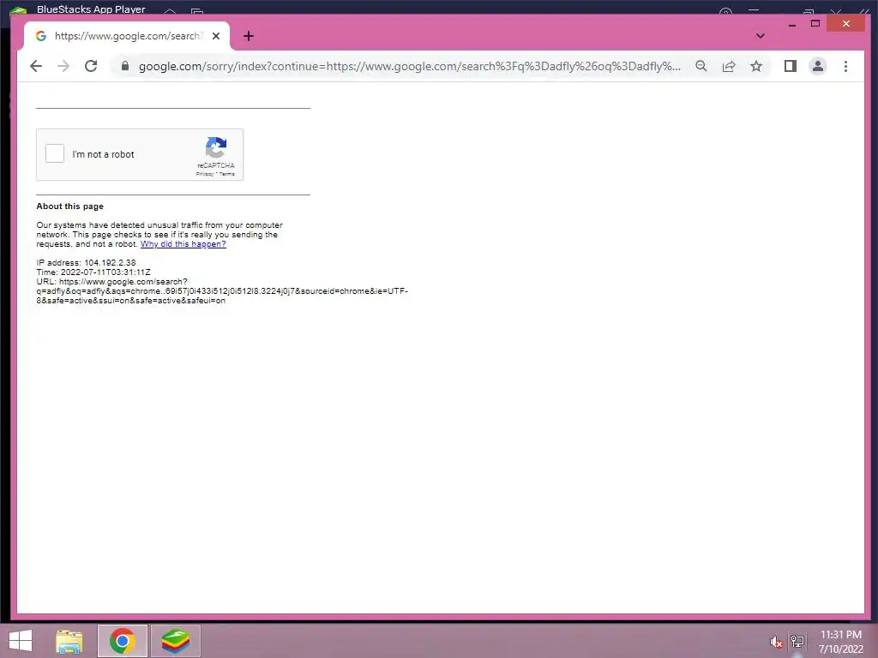Share this page using the share icon
Image resolution: width=878 pixels, height=658 pixels.
pos(729,66)
